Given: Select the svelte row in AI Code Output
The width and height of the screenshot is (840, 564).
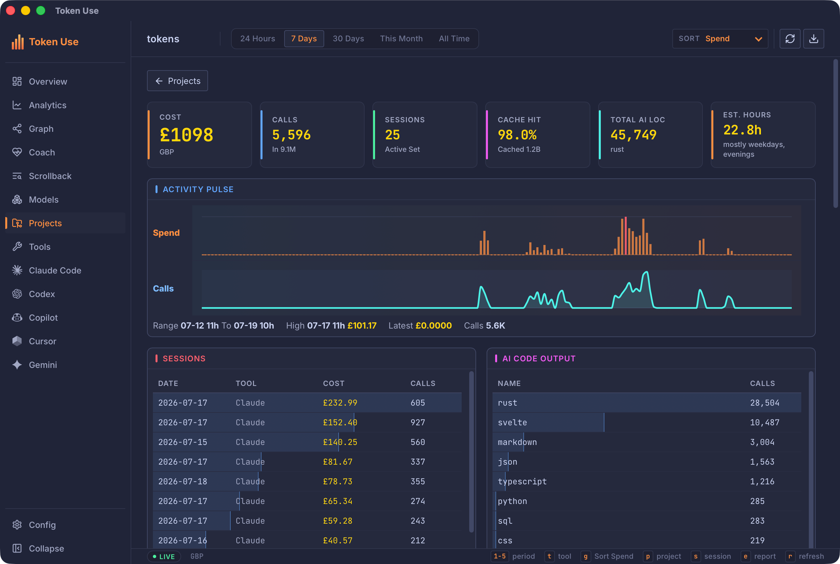Looking at the screenshot, I should click(x=647, y=422).
